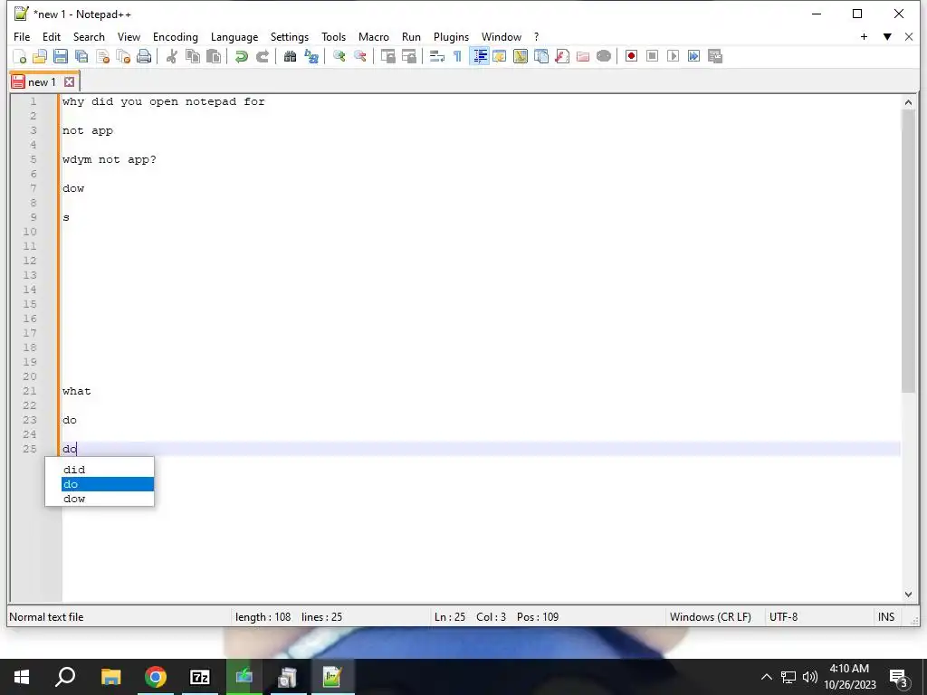Zoom in using the toolbar icon
The height and width of the screenshot is (695, 927).
[x=339, y=56]
